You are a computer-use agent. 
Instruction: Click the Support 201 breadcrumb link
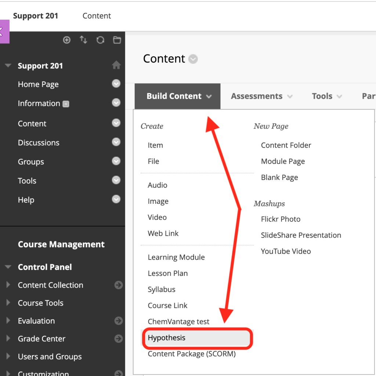35,16
